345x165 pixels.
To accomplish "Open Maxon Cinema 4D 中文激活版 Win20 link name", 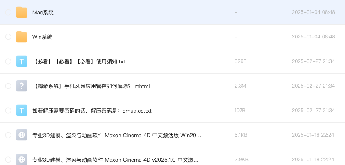I will (116, 135).
